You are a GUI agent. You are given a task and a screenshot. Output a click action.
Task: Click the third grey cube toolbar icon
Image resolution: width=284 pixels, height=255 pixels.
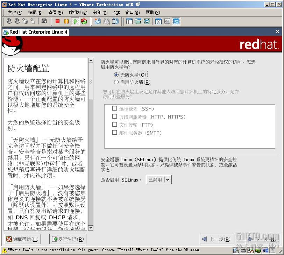tap(25, 21)
